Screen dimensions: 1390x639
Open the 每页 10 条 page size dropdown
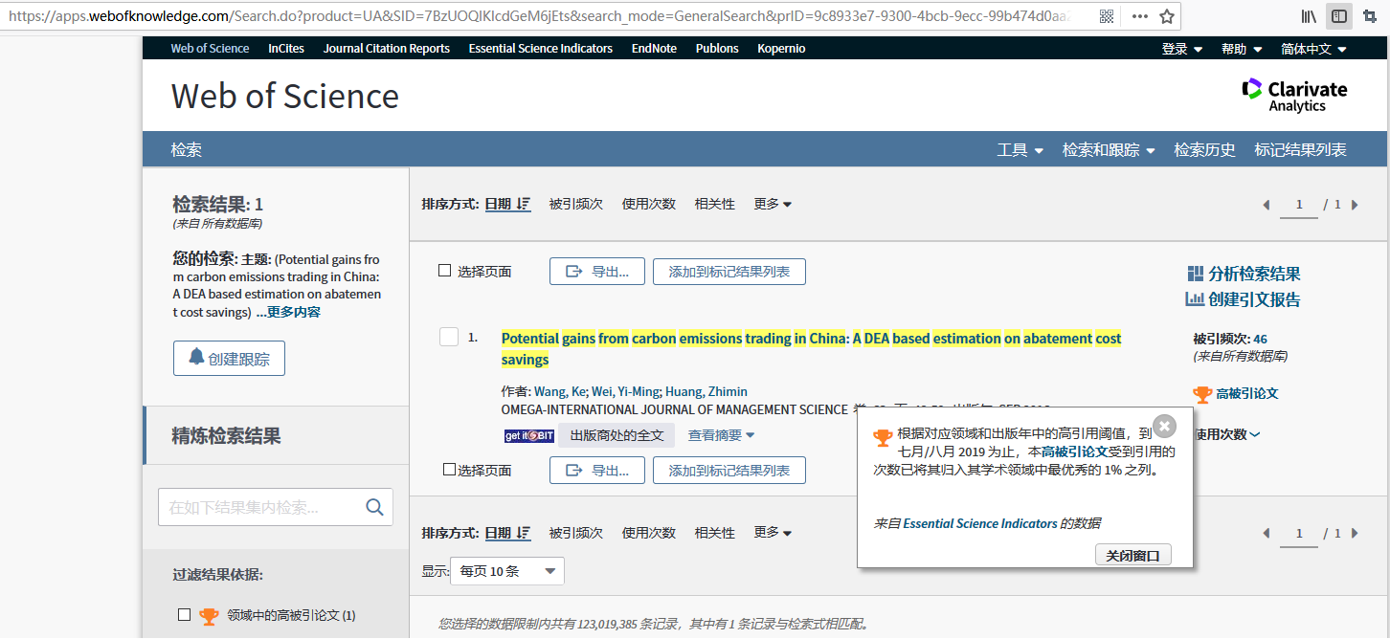click(507, 571)
